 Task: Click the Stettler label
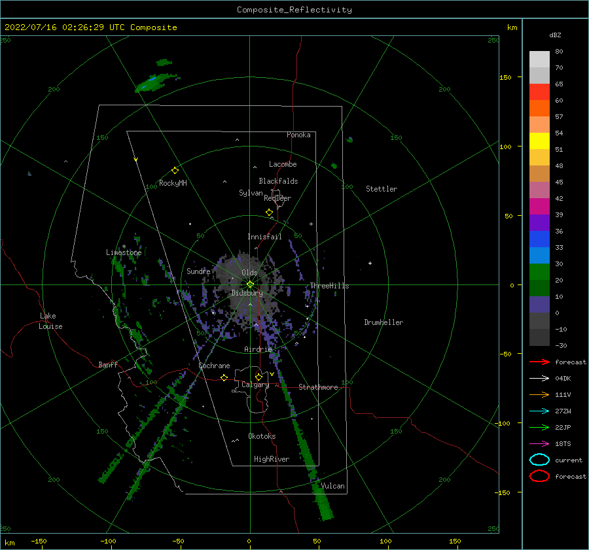[382, 189]
